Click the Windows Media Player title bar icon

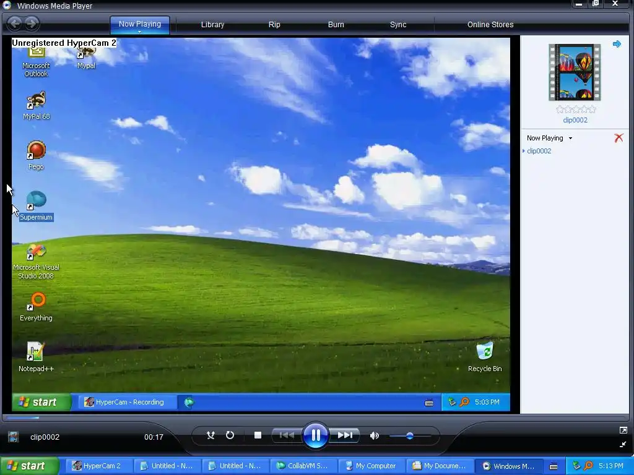[7, 5]
